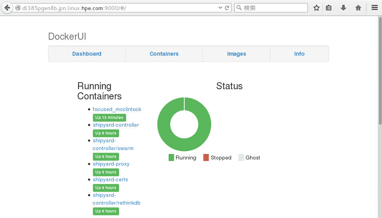Open the downloads arrow icon
Screen dimensions: 382x218
tap(343, 8)
